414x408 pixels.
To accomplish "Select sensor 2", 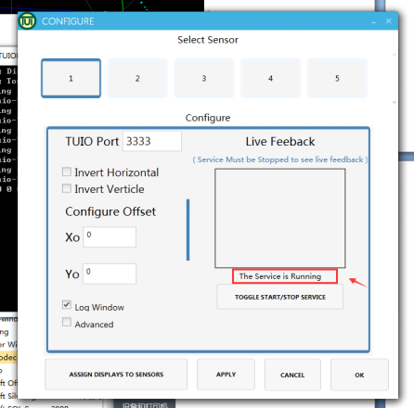I will [137, 78].
